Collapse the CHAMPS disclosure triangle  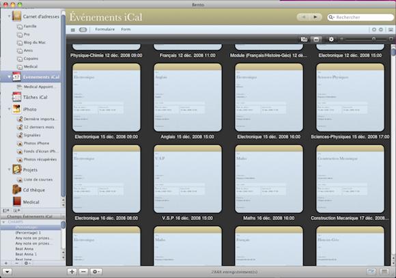pyautogui.click(x=3, y=222)
